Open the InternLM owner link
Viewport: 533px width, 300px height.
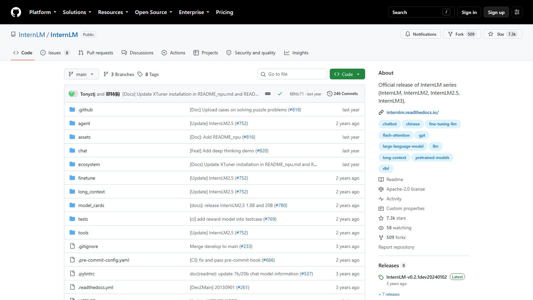coord(32,35)
